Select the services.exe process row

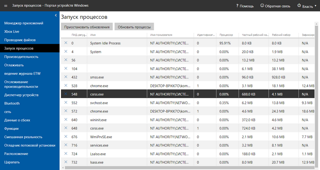pyautogui.click(x=188, y=145)
